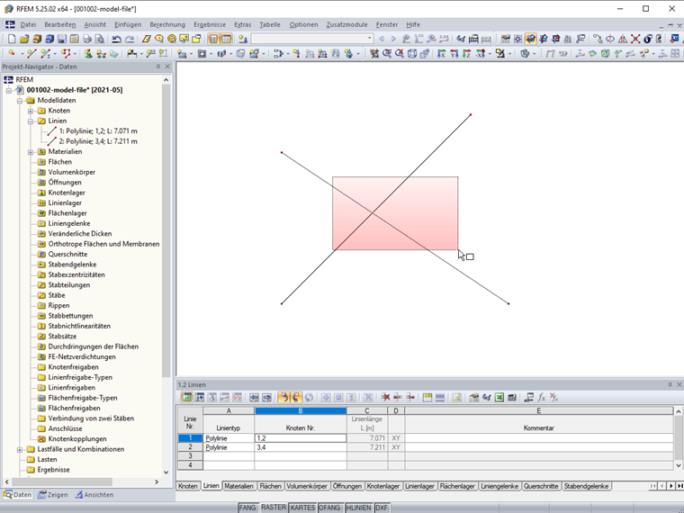The image size is (684, 513).
Task: Expand the Materialien folder
Action: pyautogui.click(x=31, y=152)
